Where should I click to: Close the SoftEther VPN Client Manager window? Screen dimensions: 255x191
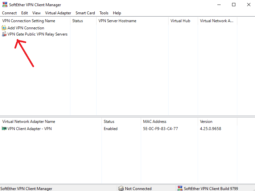249,5
